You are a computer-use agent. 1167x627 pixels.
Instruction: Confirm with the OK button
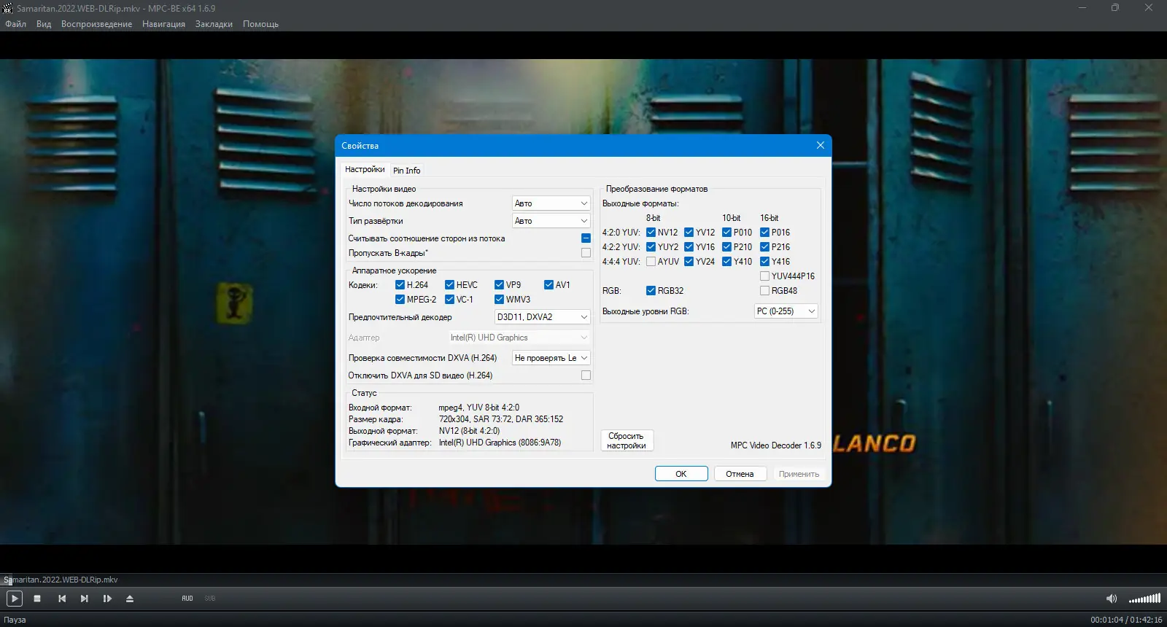[681, 474]
